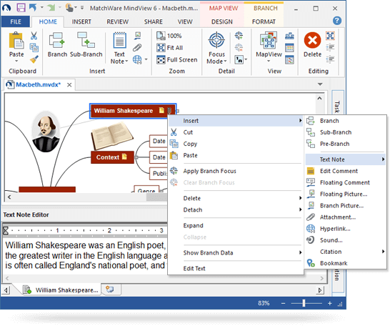
Task: Click the Paste clipboard icon
Action: (16, 40)
